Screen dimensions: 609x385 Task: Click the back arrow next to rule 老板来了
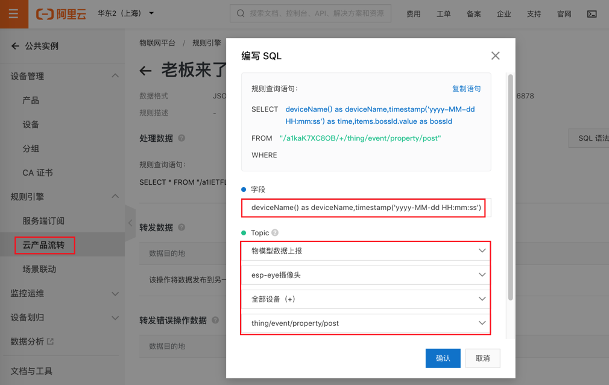click(145, 70)
